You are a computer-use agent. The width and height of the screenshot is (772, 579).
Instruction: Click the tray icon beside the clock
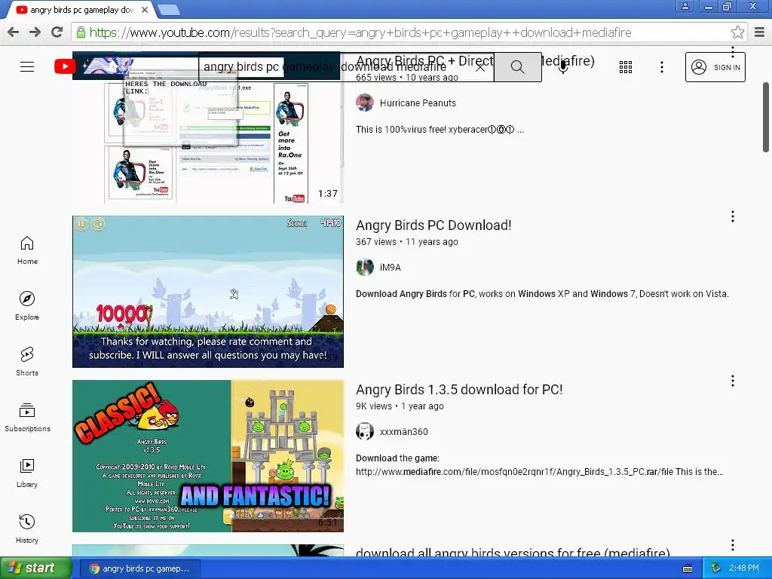click(716, 568)
